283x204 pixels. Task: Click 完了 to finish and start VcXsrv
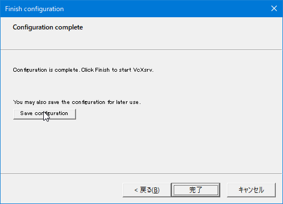tap(196, 190)
